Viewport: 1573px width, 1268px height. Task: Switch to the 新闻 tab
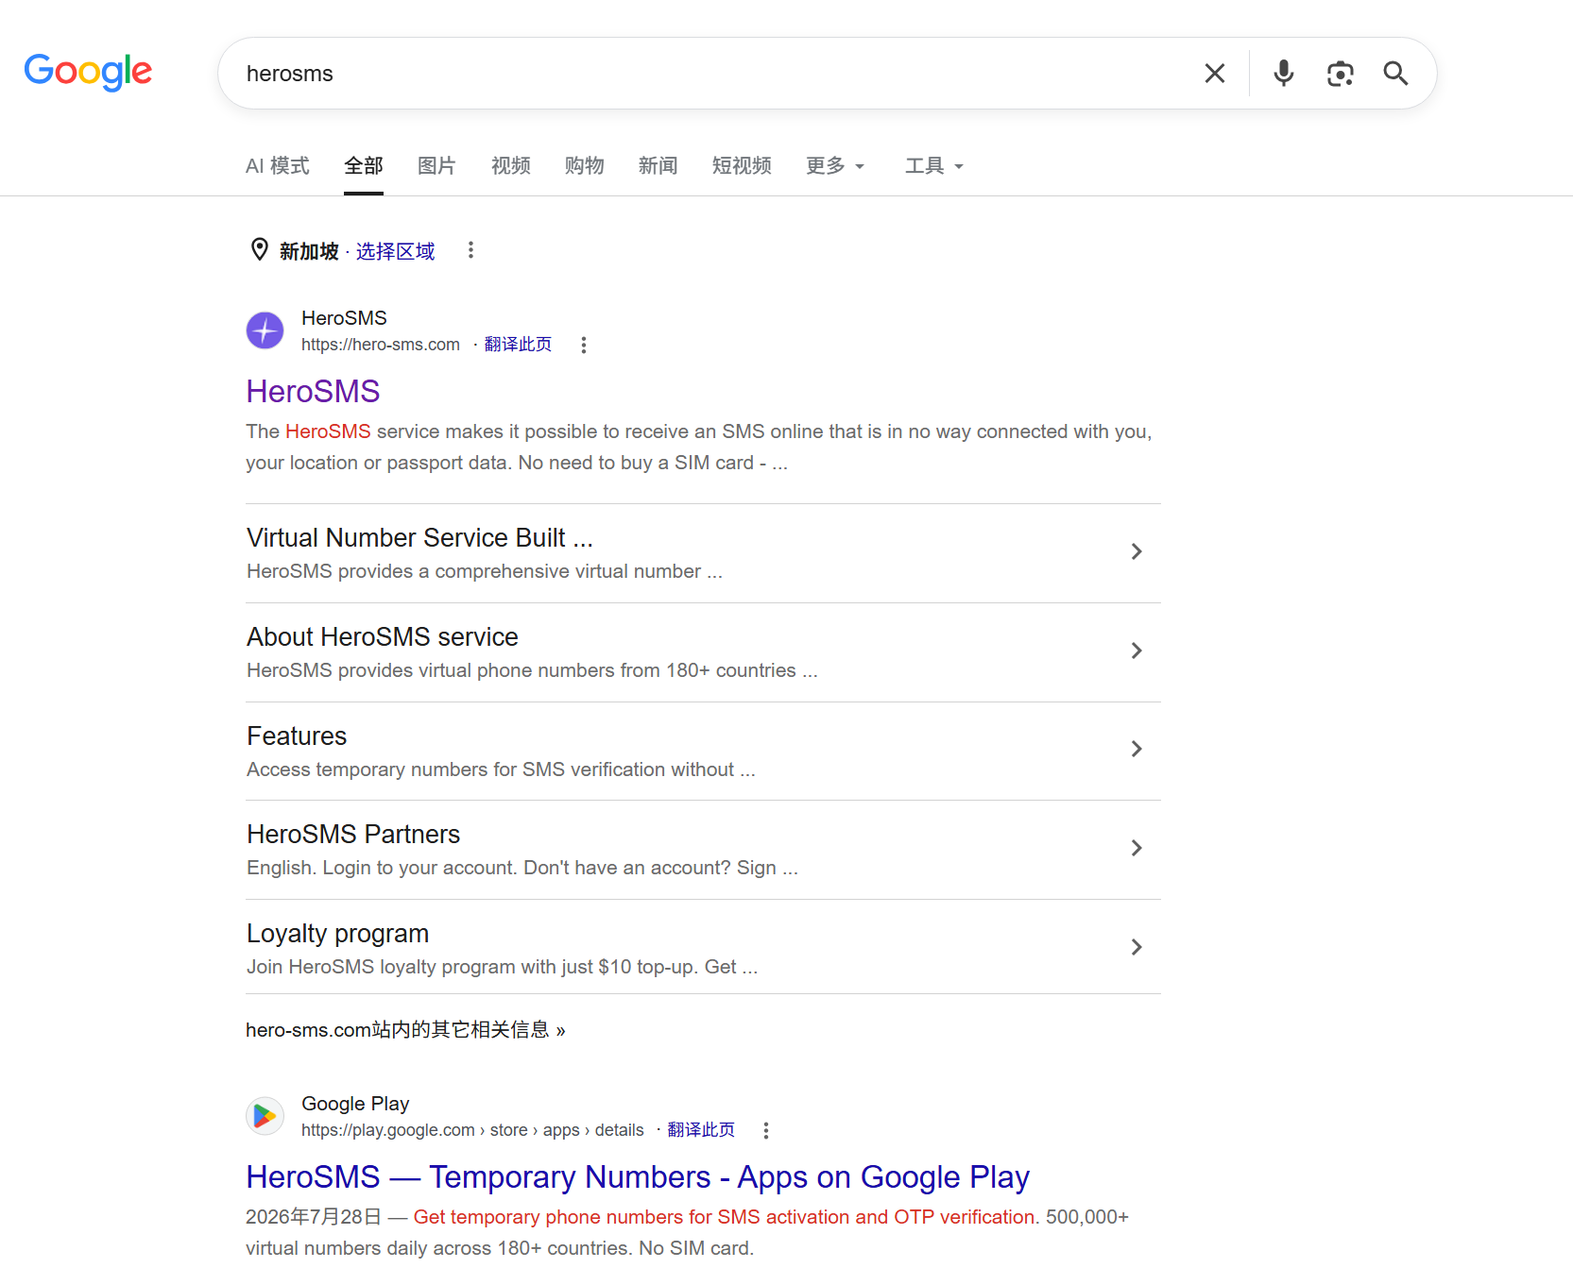[658, 166]
